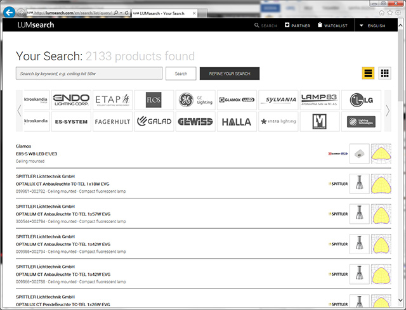Open OPTALUM CT Anbauleuchte TC-TEL 1x57W EVG
Viewport: 406px width, 310px height.
pos(63,214)
